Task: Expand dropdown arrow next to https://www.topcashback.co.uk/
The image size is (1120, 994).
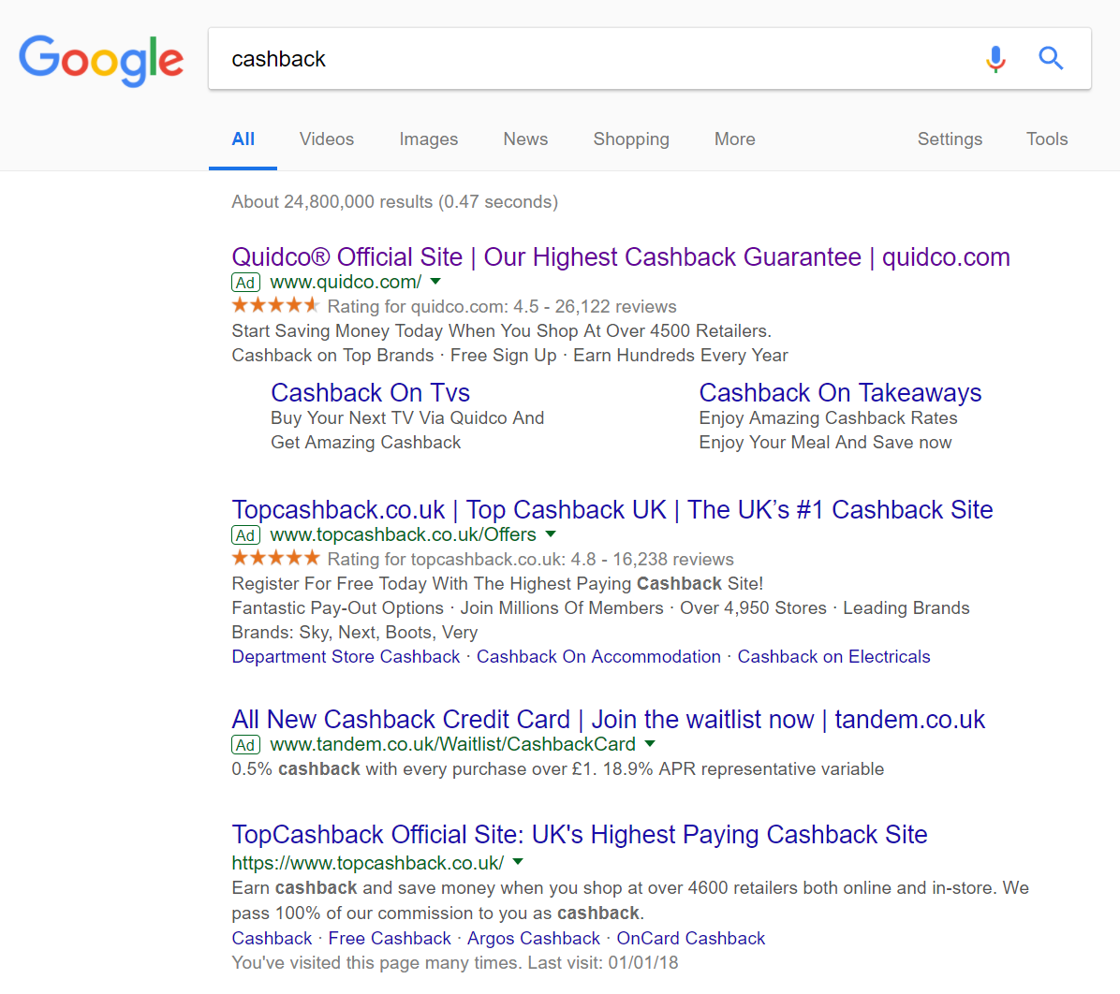Action: (519, 862)
